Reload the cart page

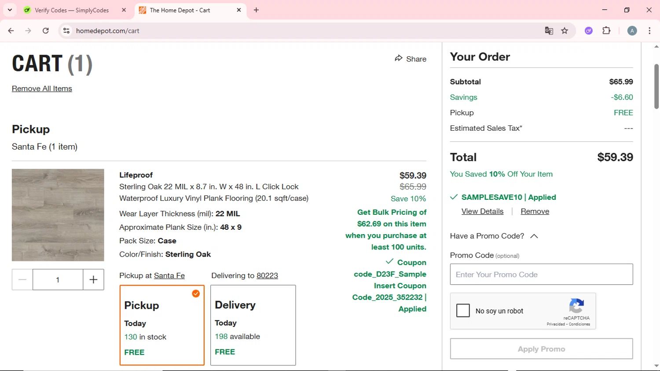point(46,31)
